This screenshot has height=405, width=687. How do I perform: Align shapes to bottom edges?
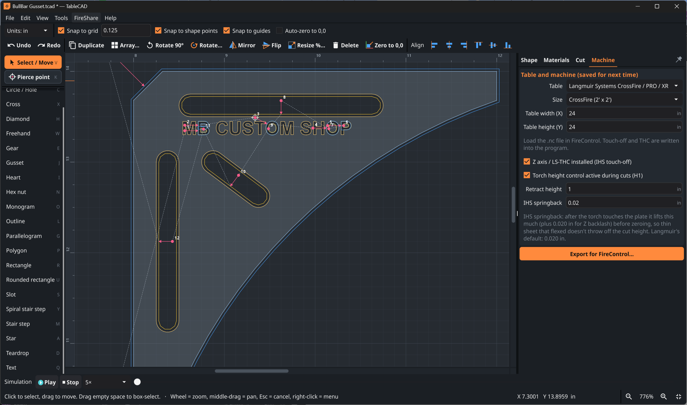pyautogui.click(x=508, y=45)
